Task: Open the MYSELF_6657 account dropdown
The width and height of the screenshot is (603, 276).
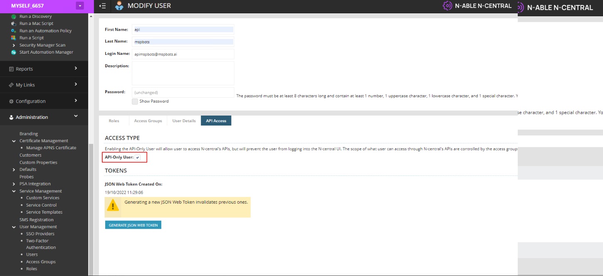Action: point(80,6)
